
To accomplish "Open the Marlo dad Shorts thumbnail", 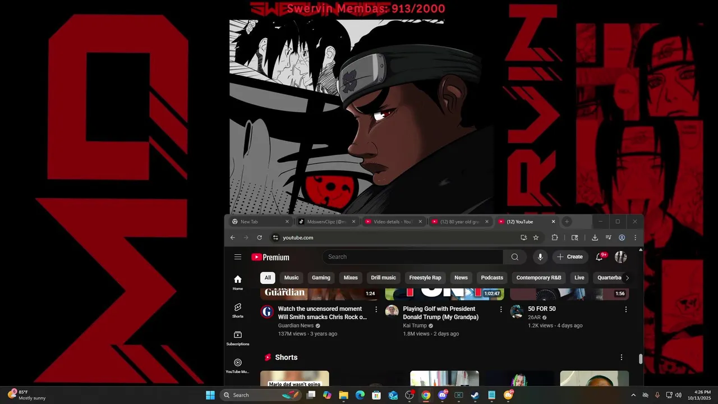I will click(x=294, y=378).
